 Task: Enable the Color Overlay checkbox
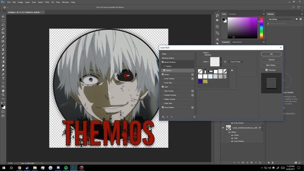pos(162,91)
